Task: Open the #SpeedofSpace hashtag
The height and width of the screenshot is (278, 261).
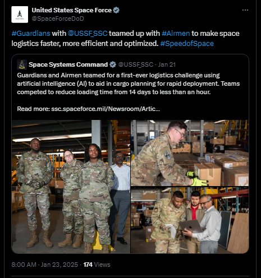Action: [x=187, y=44]
